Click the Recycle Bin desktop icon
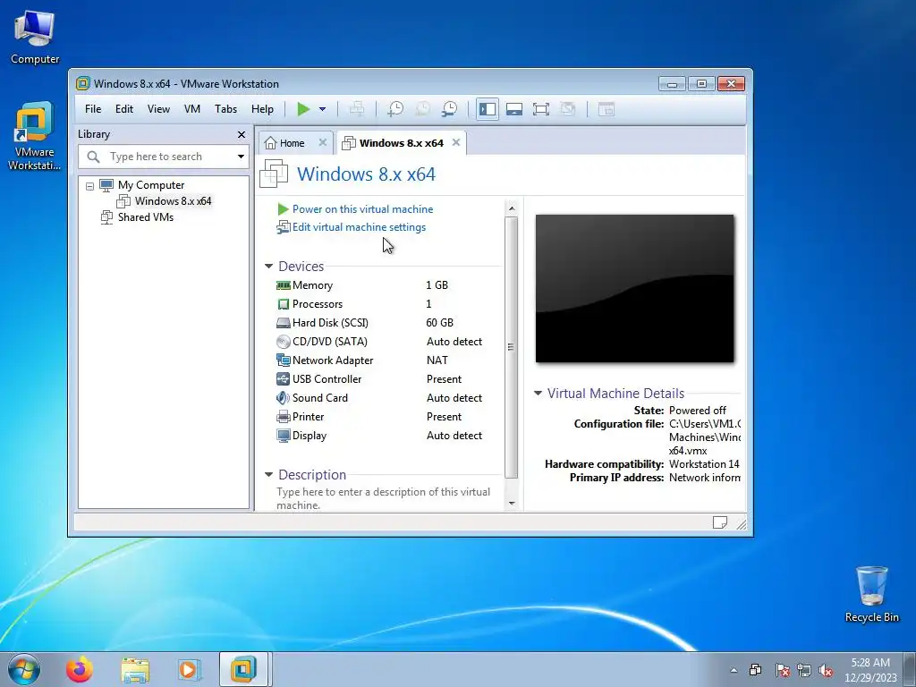916x687 pixels. coord(871,594)
